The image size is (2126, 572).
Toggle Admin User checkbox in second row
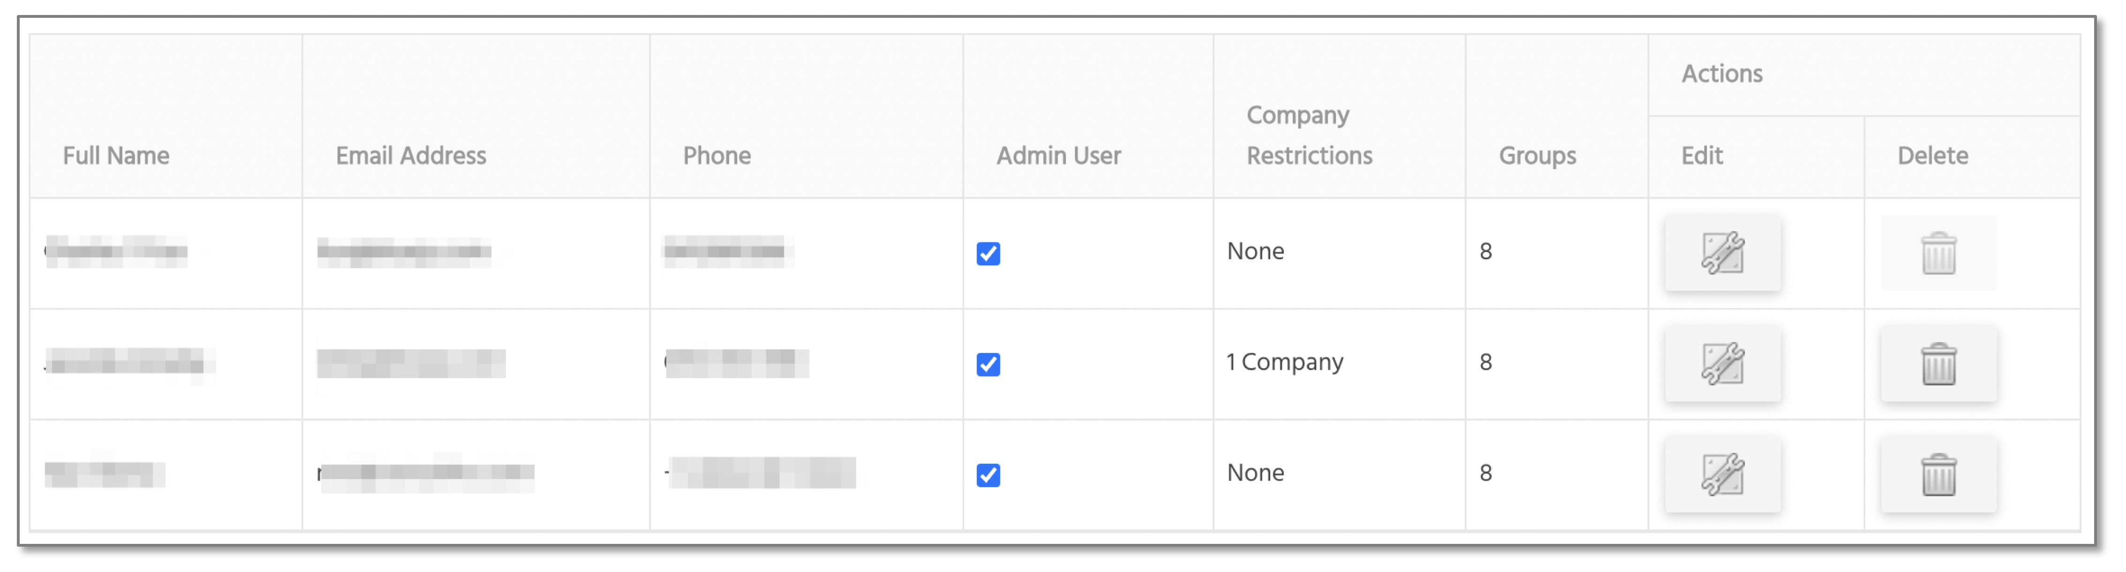point(988,364)
